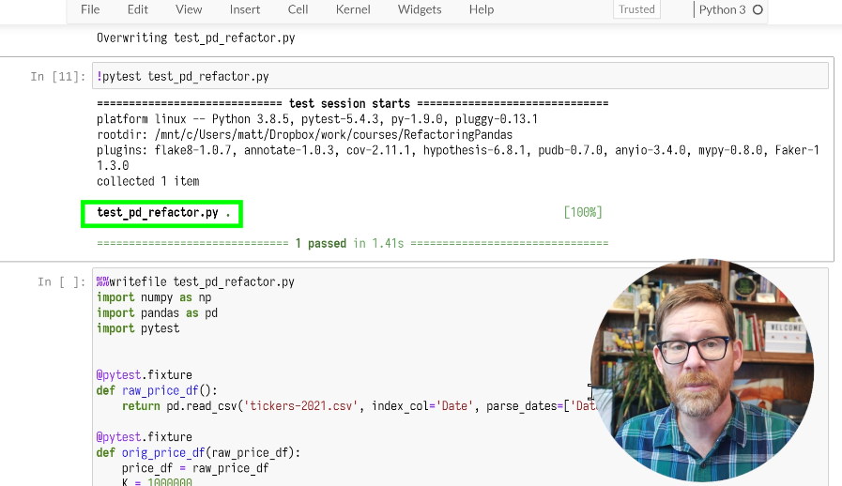Place cursor on import pytest line
The height and width of the screenshot is (486, 842).
[x=138, y=328]
